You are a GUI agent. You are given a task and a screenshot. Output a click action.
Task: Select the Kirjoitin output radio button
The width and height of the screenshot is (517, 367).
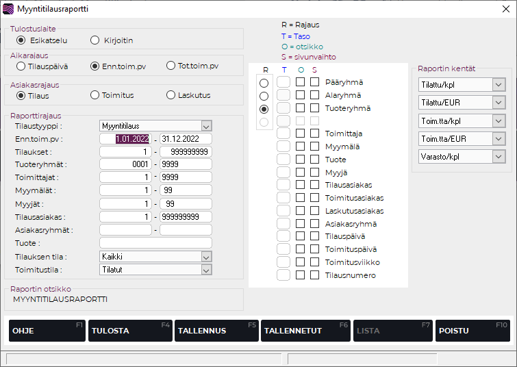tap(95, 40)
